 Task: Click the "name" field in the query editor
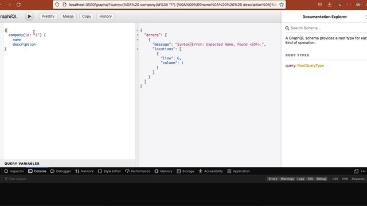pos(17,39)
